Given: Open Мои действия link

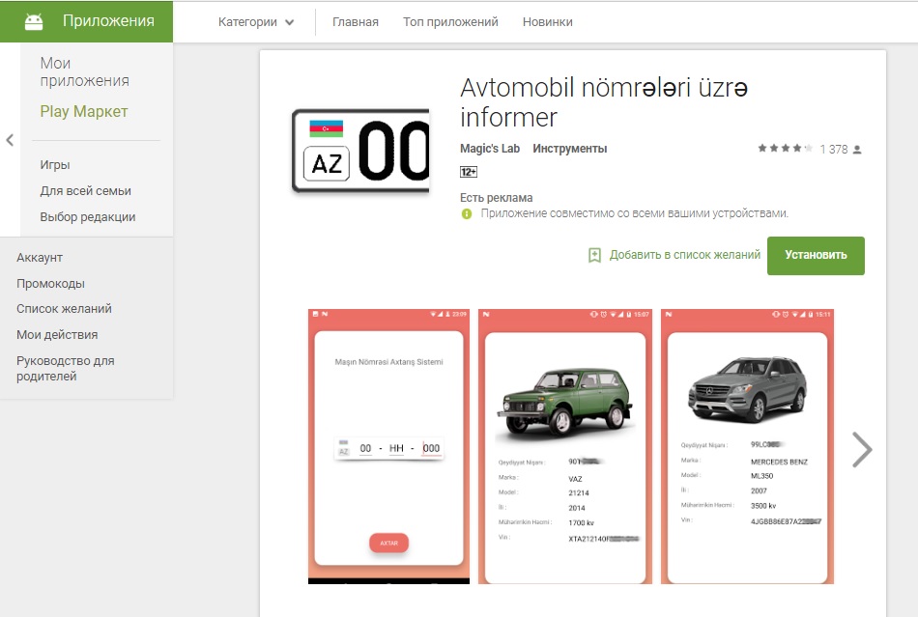Looking at the screenshot, I should click(57, 335).
